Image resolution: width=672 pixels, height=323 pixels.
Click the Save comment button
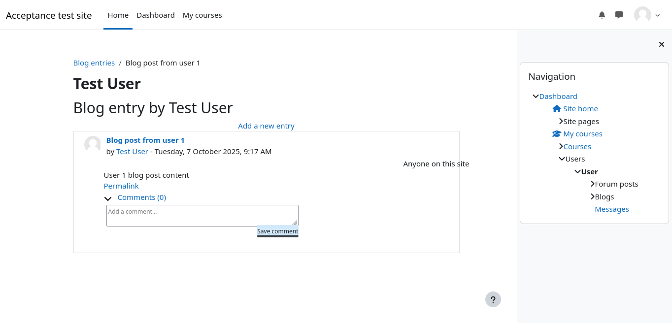point(277,231)
